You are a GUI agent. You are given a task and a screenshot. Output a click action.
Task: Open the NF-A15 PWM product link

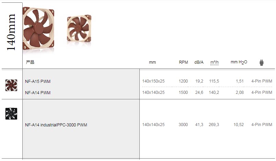[x=38, y=82]
